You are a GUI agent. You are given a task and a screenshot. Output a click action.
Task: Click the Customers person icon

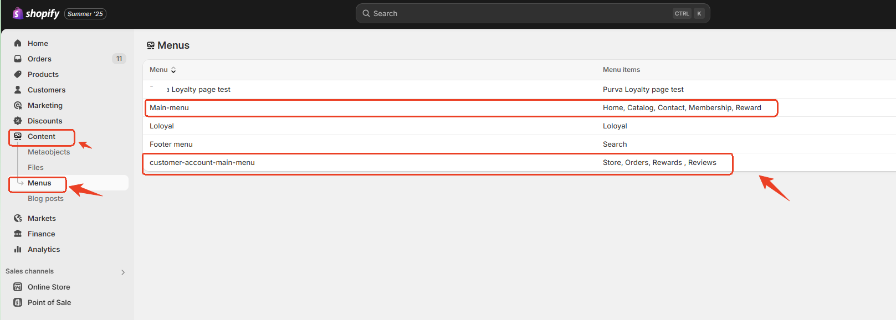pos(18,90)
